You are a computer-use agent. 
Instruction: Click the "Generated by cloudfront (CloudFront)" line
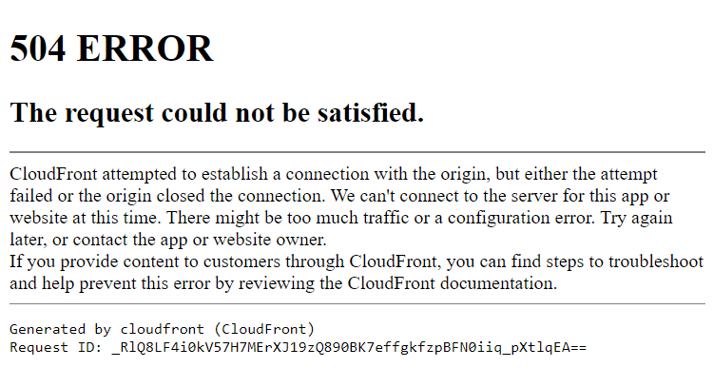[x=163, y=329]
